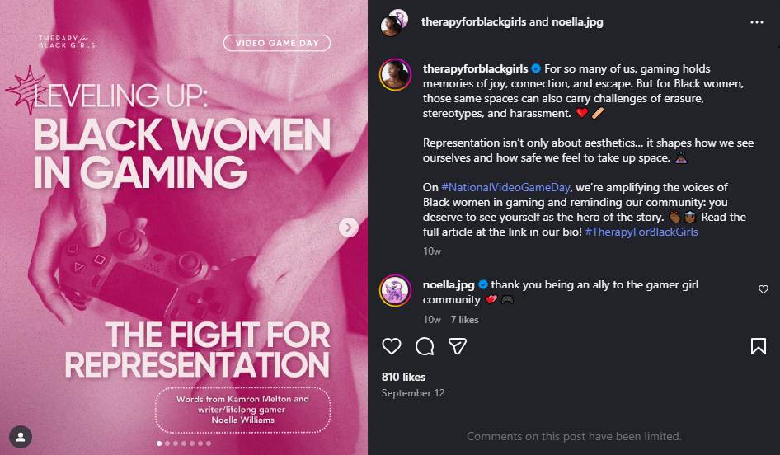Image resolution: width=780 pixels, height=455 pixels.
Task: Like the post with the heart icon
Action: click(x=392, y=346)
